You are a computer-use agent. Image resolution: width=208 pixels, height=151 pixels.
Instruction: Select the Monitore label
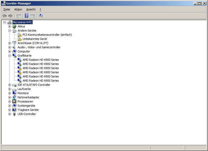click(23, 93)
